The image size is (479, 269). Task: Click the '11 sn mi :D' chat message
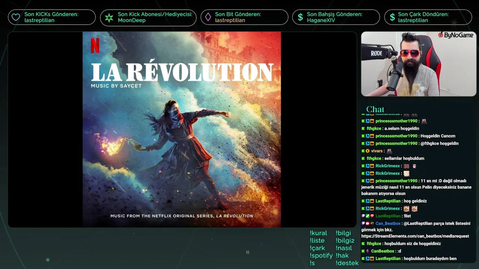coord(416,187)
